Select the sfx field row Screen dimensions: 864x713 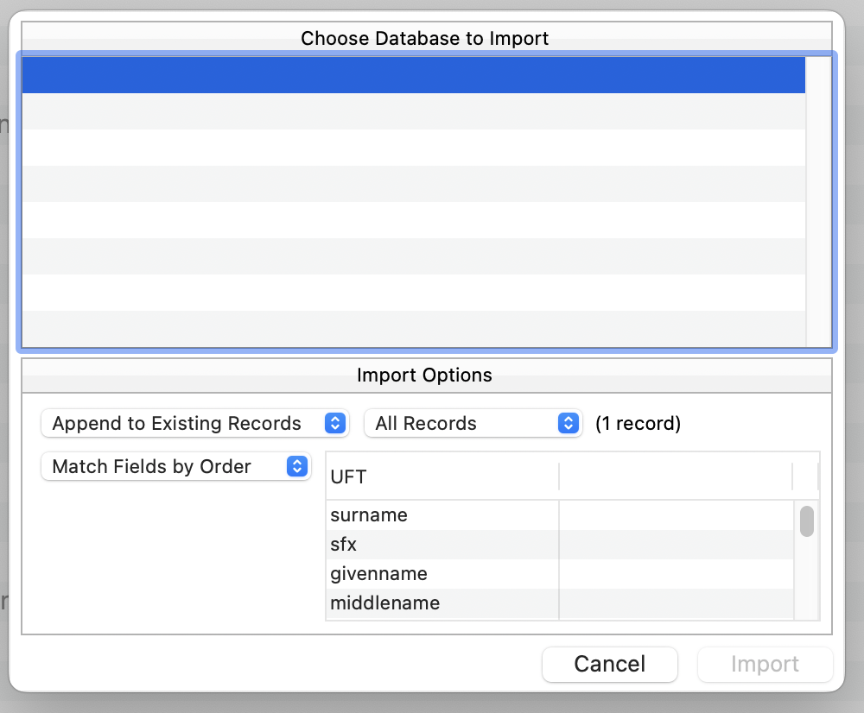pos(559,545)
